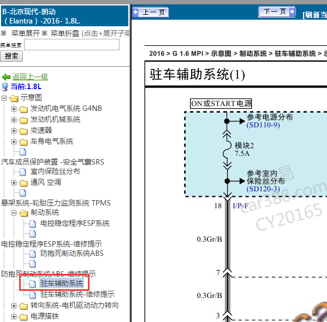Viewport: 327px width, 322px height.
Task: Expand the 发动机电气系统 G4NB folder
Action: (14, 109)
